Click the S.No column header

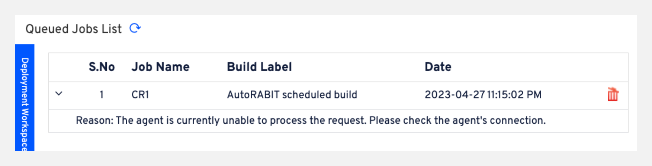coord(102,67)
